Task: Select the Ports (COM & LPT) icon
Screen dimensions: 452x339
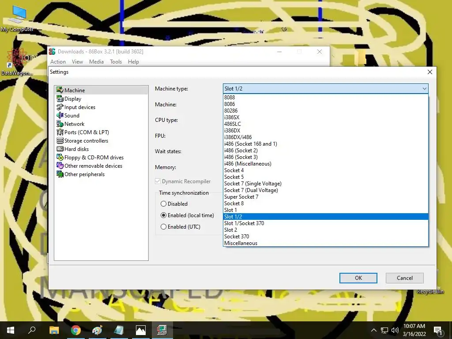Action: pos(60,132)
